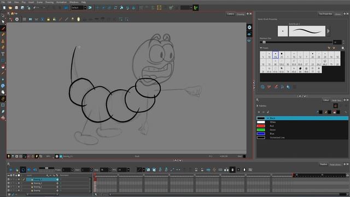Select the Green colour swatch
Image resolution: width=350 pixels, height=197 pixels.
[261, 130]
